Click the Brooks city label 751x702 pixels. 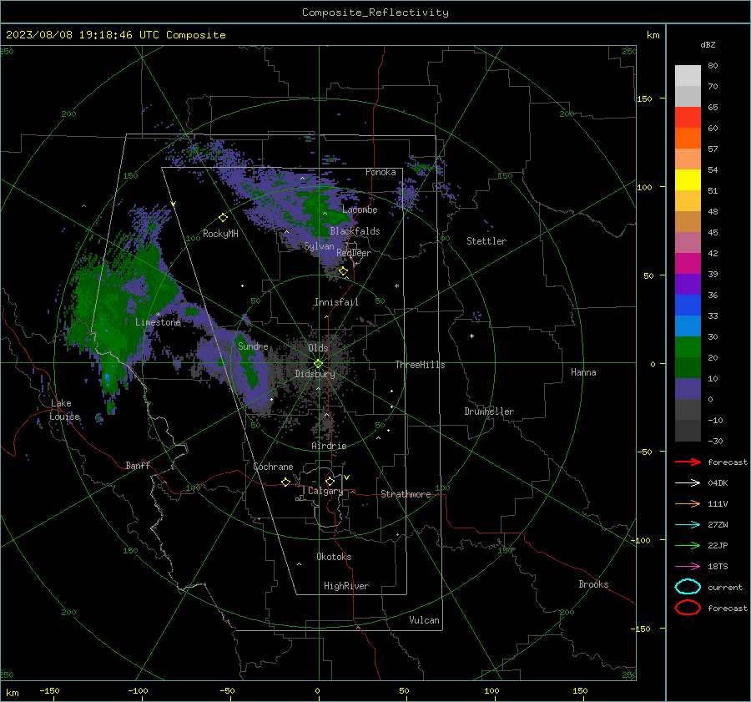pyautogui.click(x=593, y=584)
